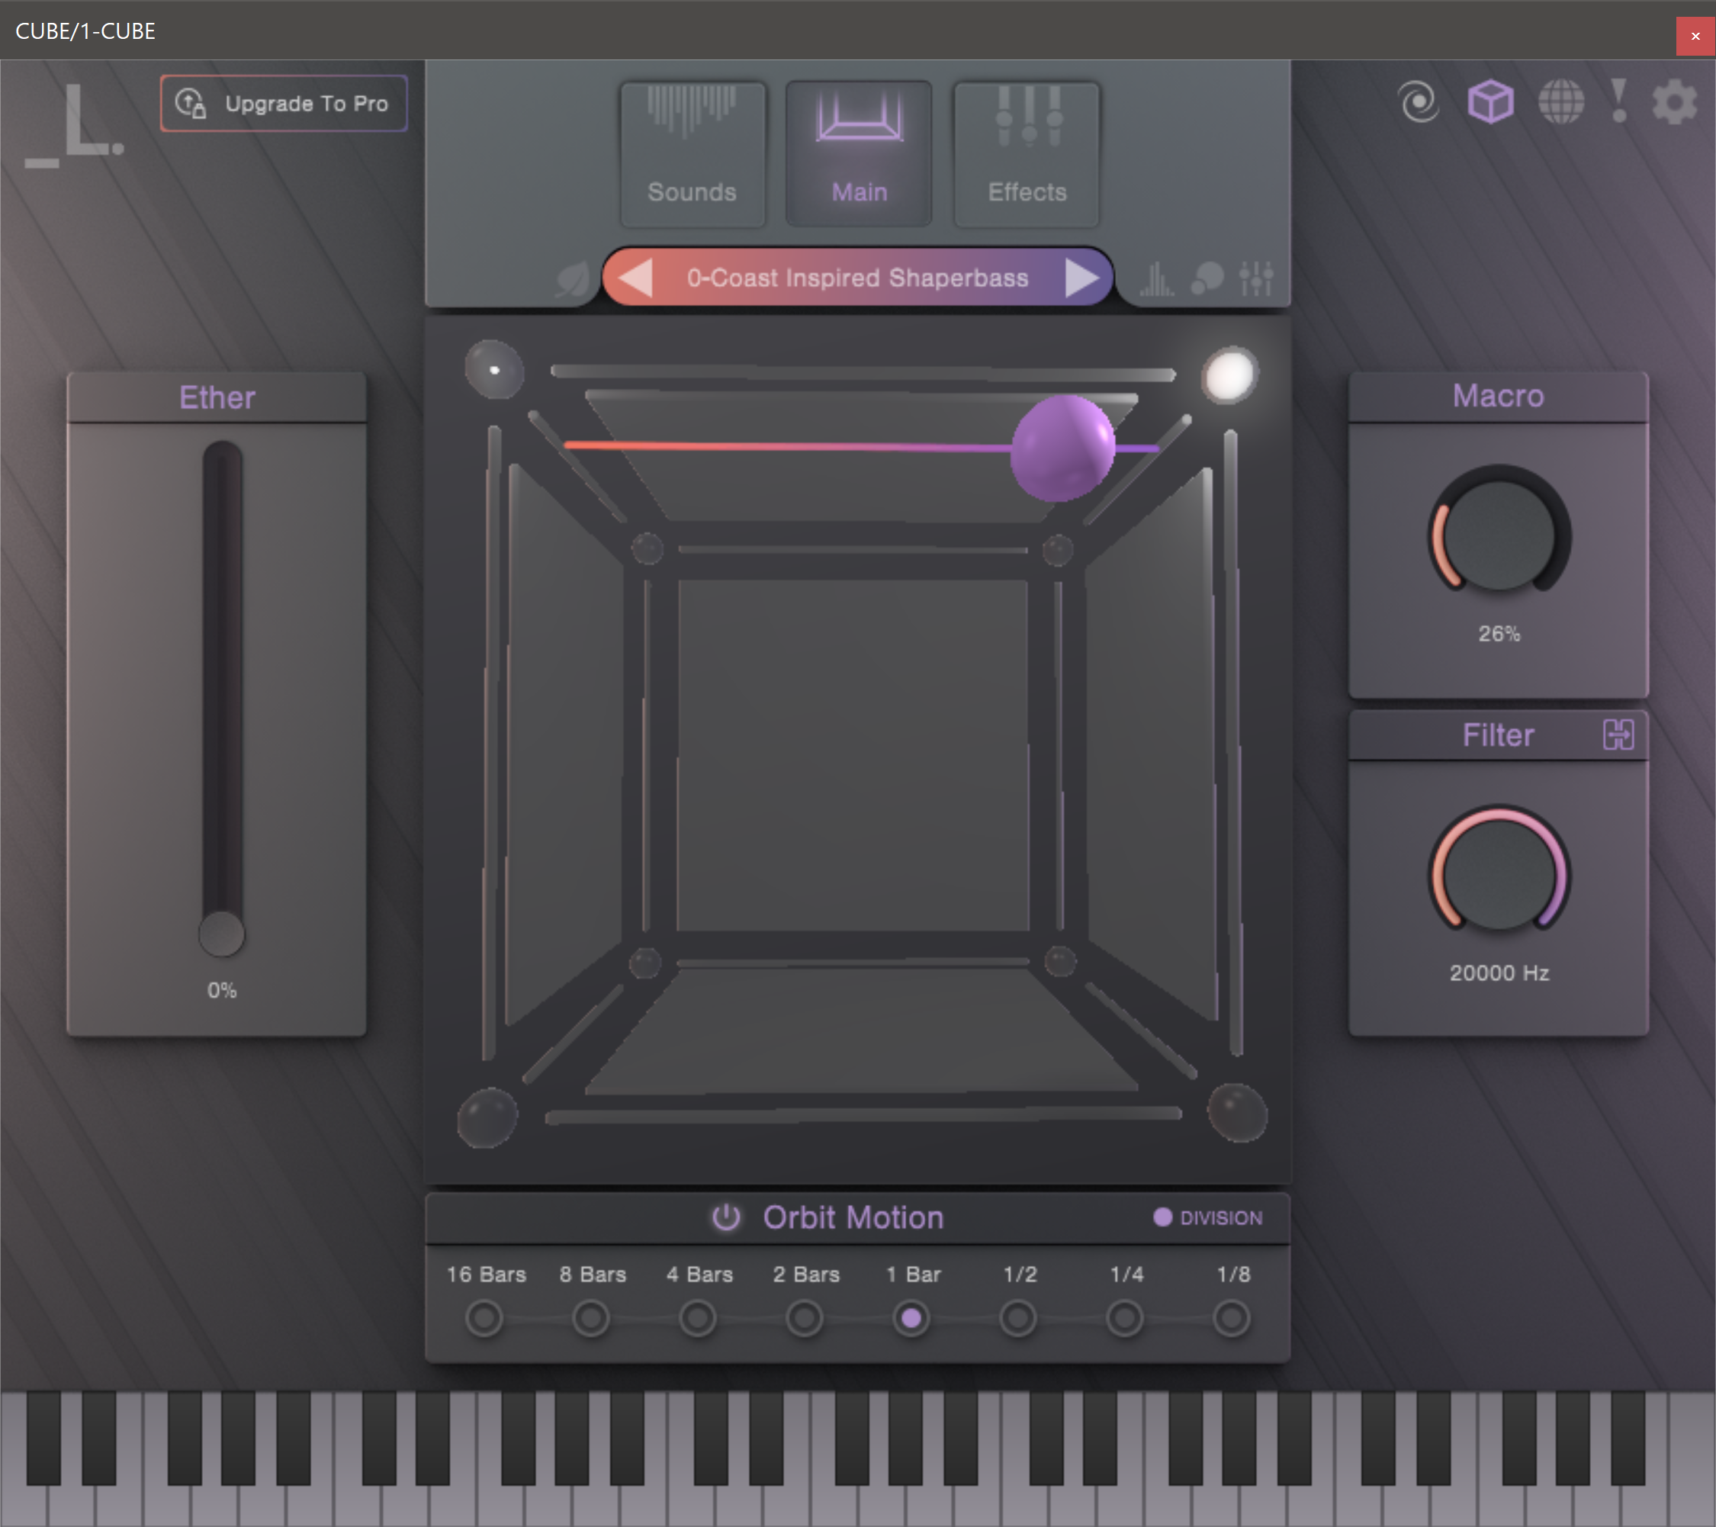The height and width of the screenshot is (1527, 1716).
Task: Click the Macro panel title
Action: coord(1499,395)
